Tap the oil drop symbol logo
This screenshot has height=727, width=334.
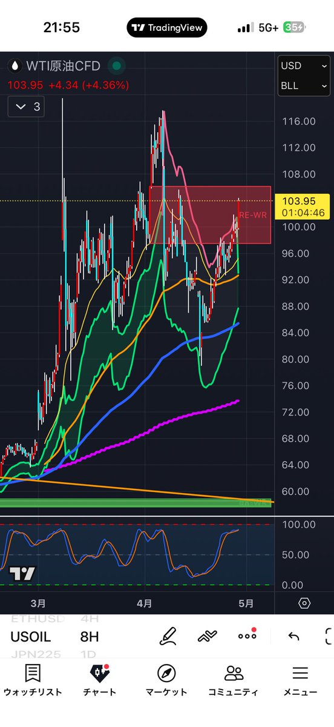[x=14, y=65]
